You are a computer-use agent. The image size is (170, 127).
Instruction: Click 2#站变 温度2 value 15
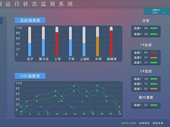146,84
